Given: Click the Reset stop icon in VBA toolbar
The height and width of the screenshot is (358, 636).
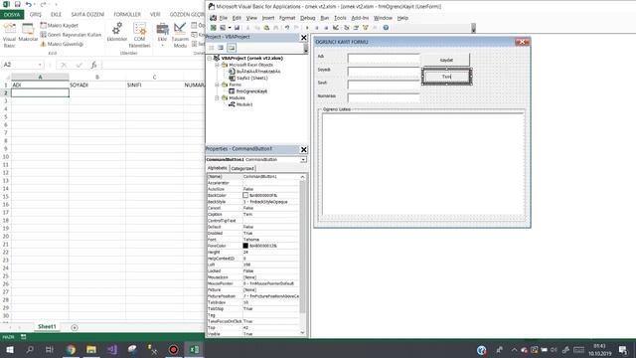Looking at the screenshot, I should 326,28.
